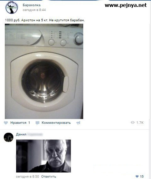
Task: Click Комментировать to write a comment
Action: tap(56, 123)
